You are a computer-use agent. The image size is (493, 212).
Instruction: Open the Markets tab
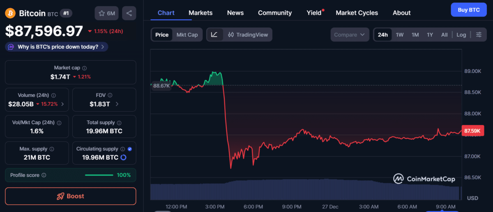coord(200,13)
